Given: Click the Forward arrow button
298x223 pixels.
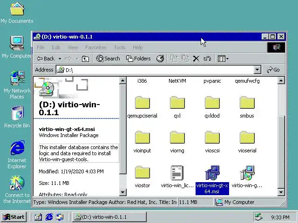Looking at the screenshot, I should [x=68, y=59].
